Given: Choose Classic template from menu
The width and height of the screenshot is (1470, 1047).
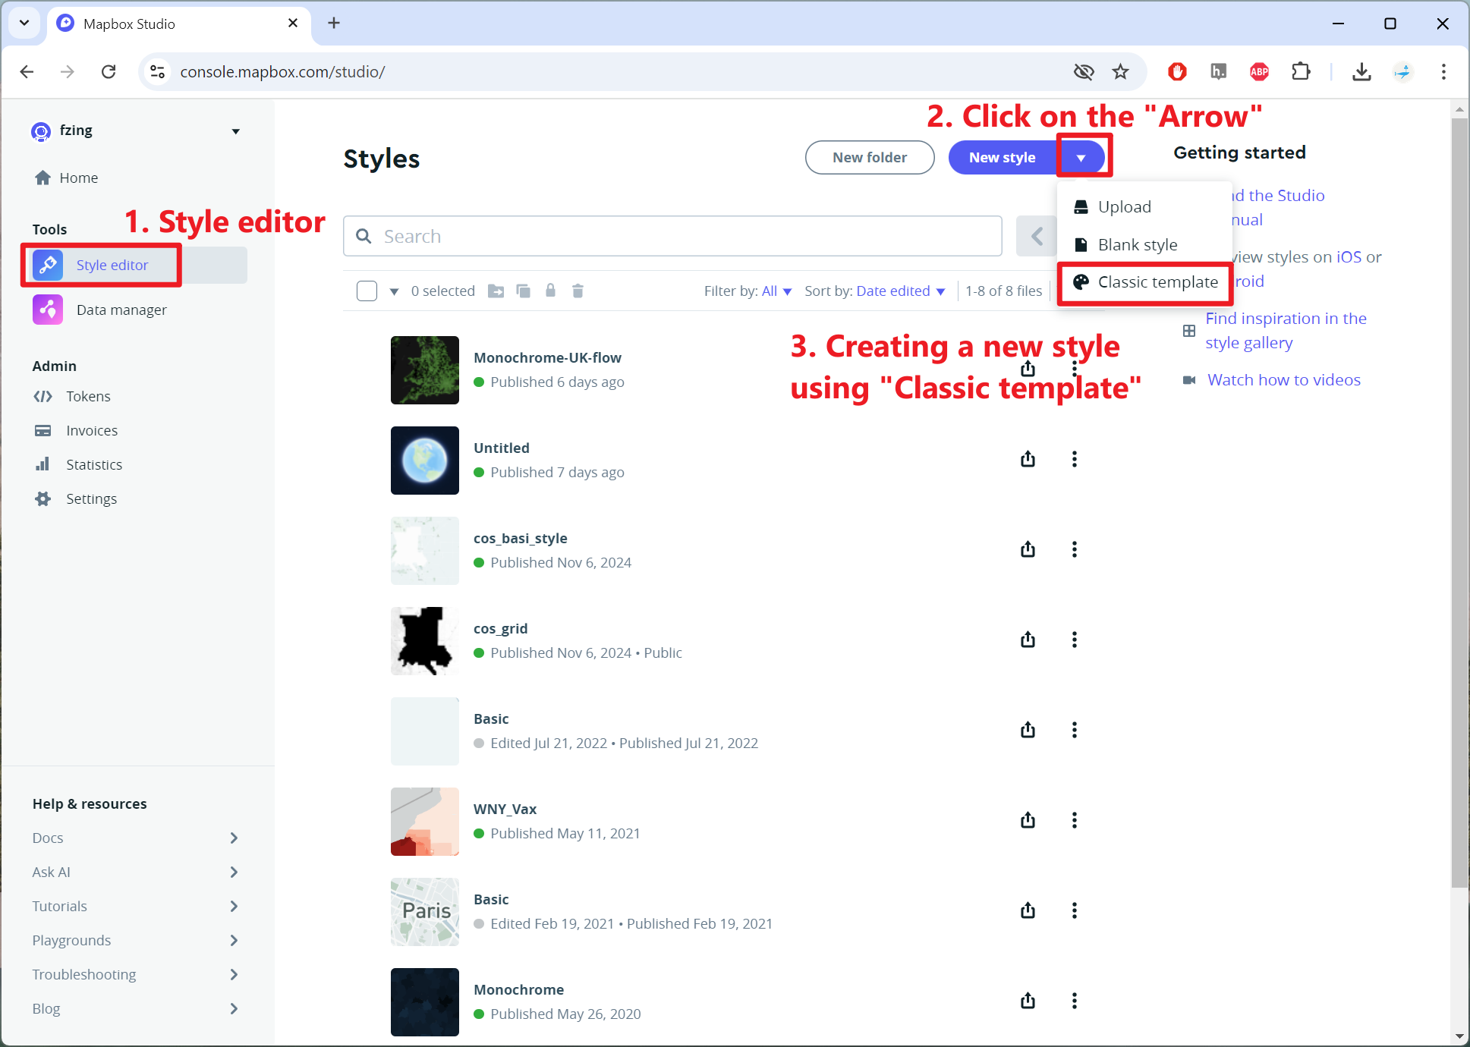Looking at the screenshot, I should [x=1144, y=282].
